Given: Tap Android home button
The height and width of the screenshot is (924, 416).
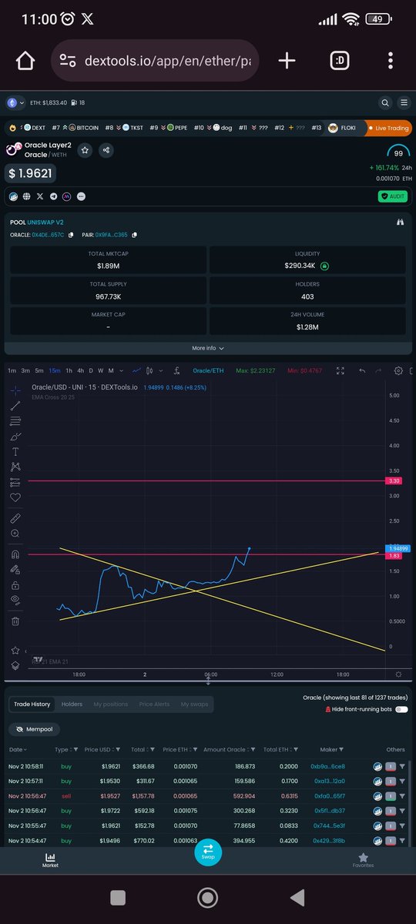Looking at the screenshot, I should (208, 897).
